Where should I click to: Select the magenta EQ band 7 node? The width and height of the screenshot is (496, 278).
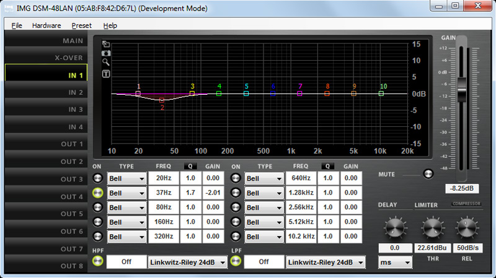(x=300, y=93)
